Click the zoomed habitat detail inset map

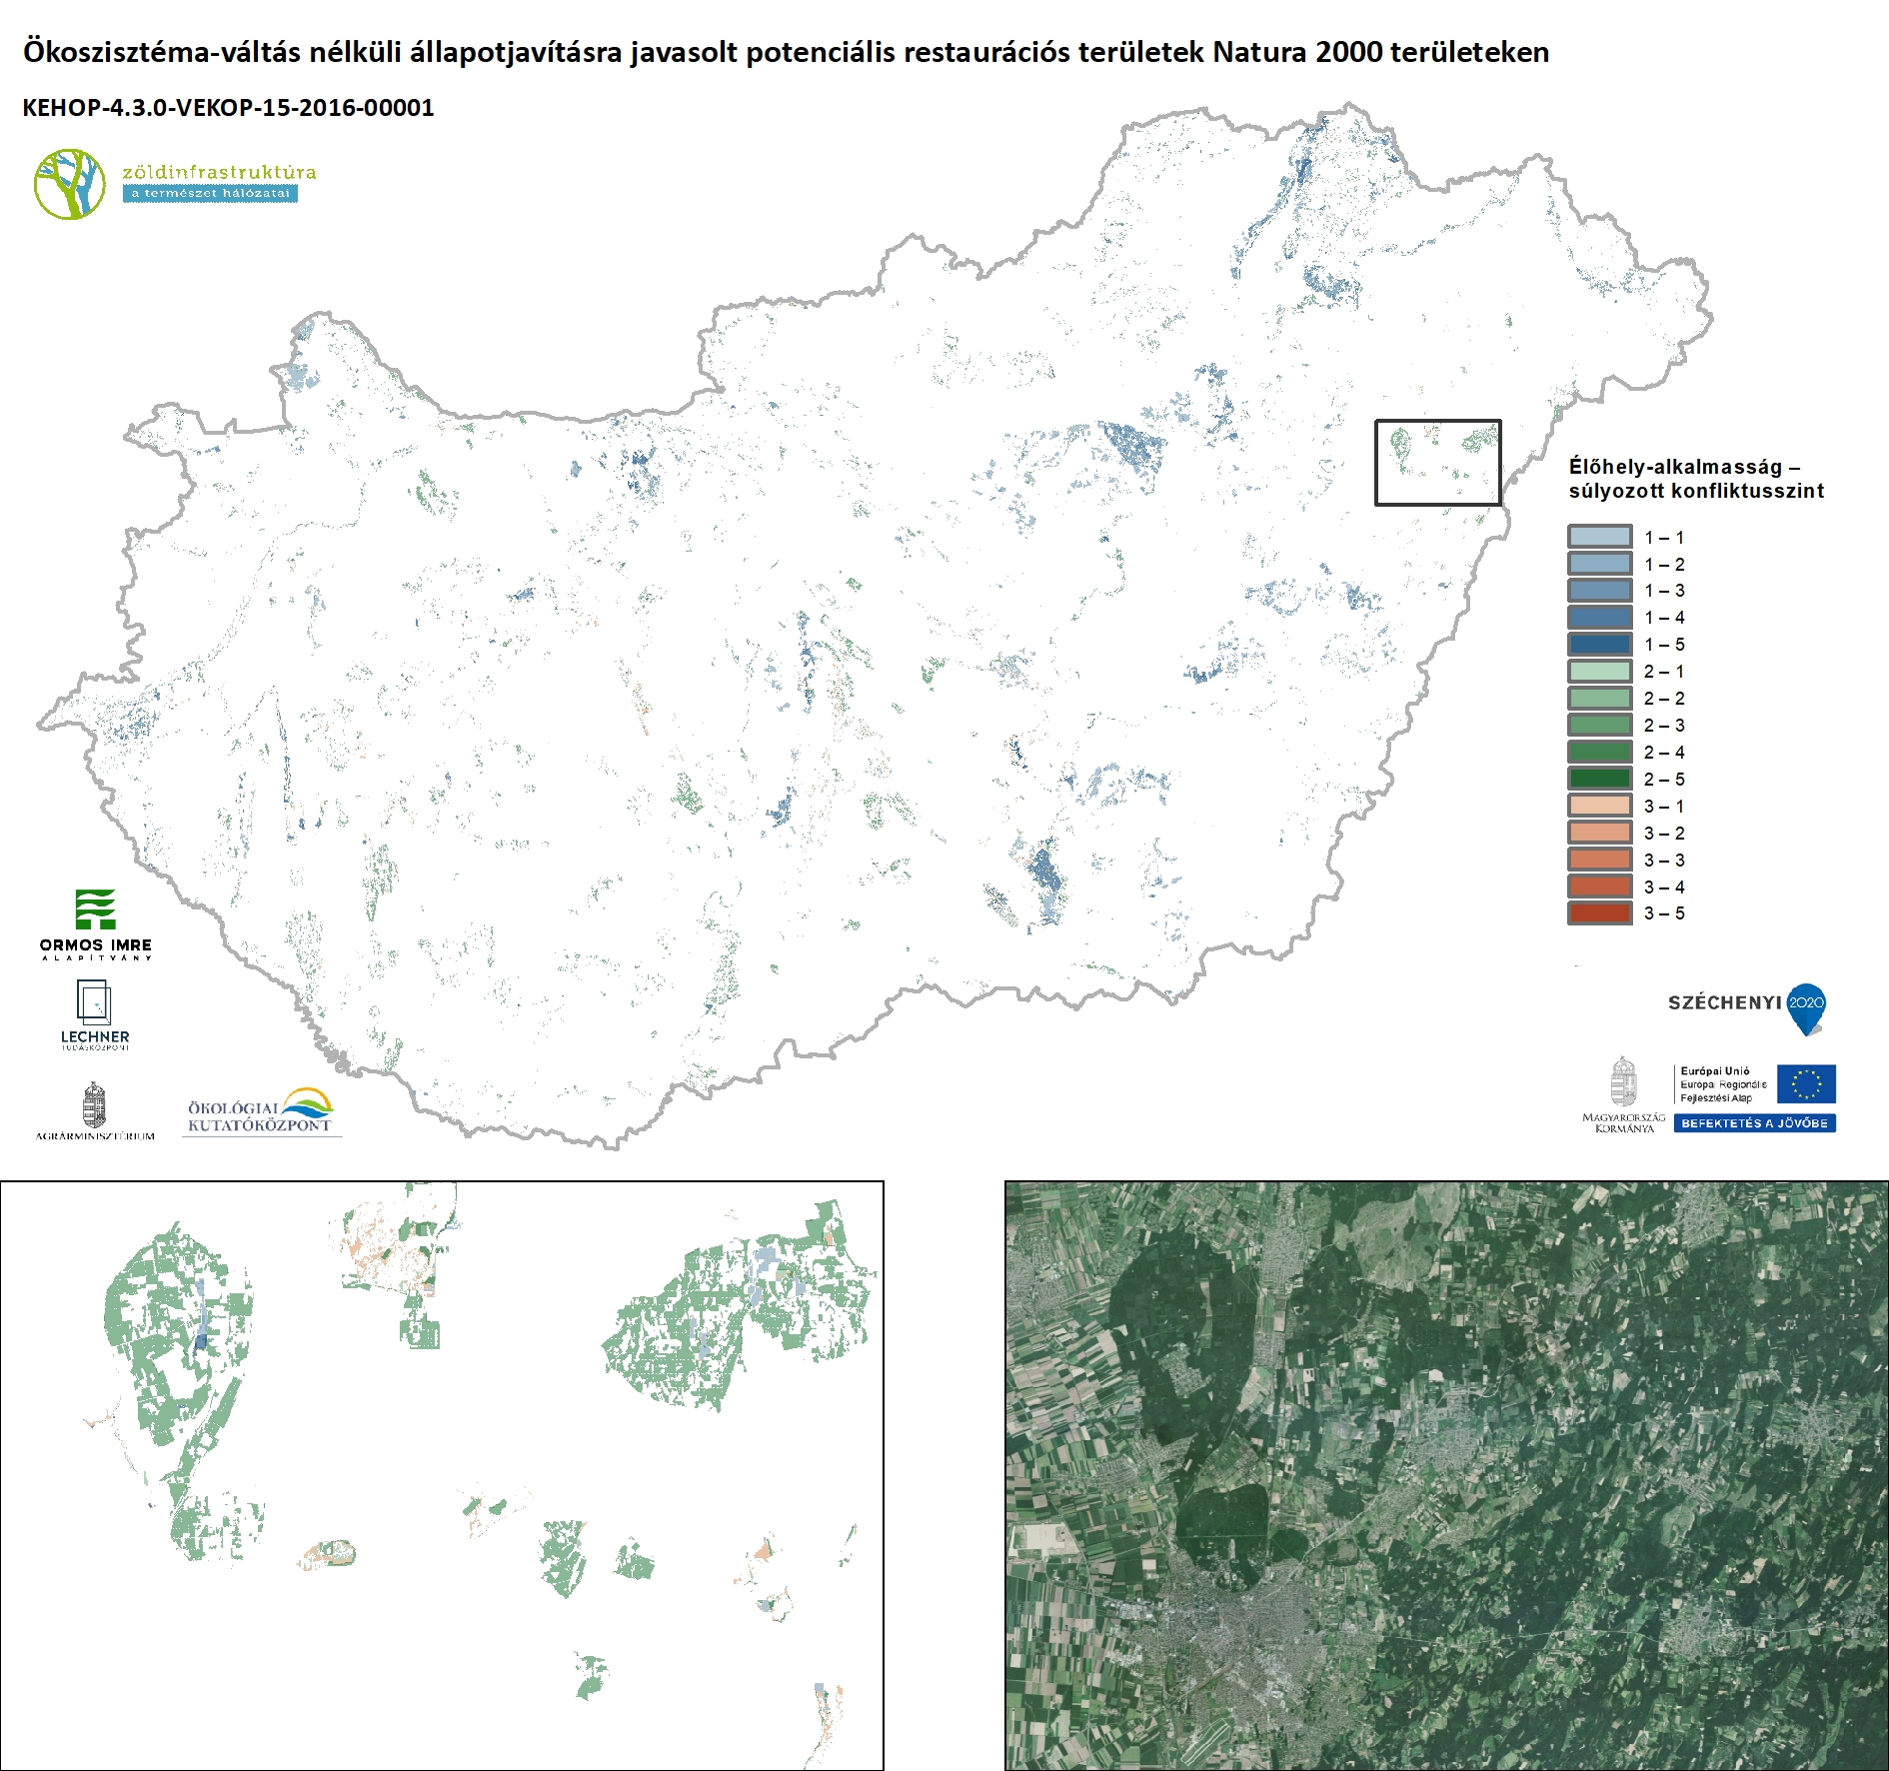pyautogui.click(x=442, y=1475)
